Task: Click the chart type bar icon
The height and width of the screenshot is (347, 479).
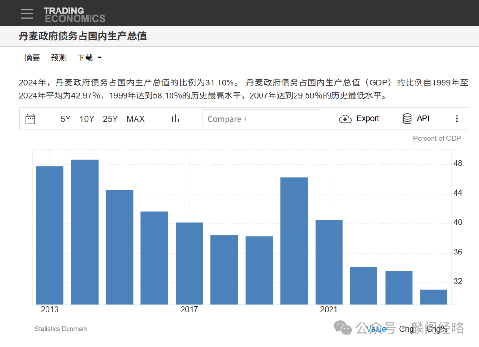Action: click(175, 118)
